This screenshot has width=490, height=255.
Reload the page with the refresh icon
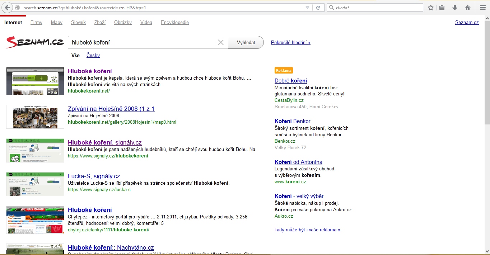click(x=318, y=8)
